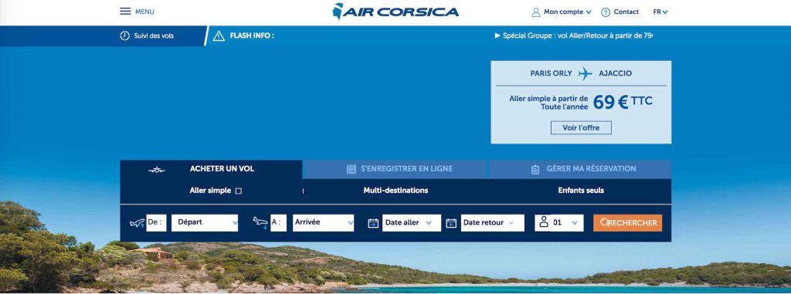This screenshot has height=294, width=791.
Task: Switch to Gérer ma réservation tab
Action: [x=580, y=170]
